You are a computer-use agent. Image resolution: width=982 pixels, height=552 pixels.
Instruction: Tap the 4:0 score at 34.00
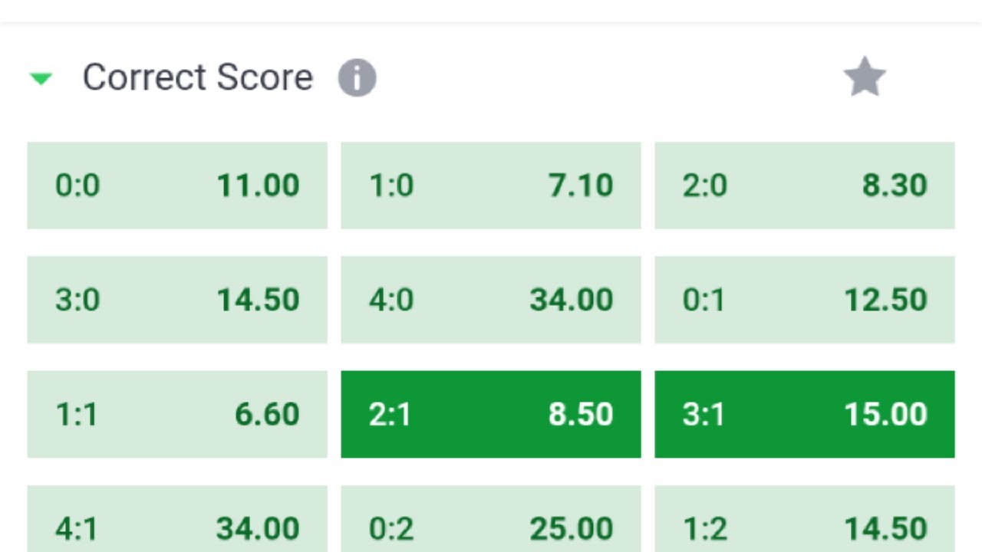pyautogui.click(x=491, y=300)
